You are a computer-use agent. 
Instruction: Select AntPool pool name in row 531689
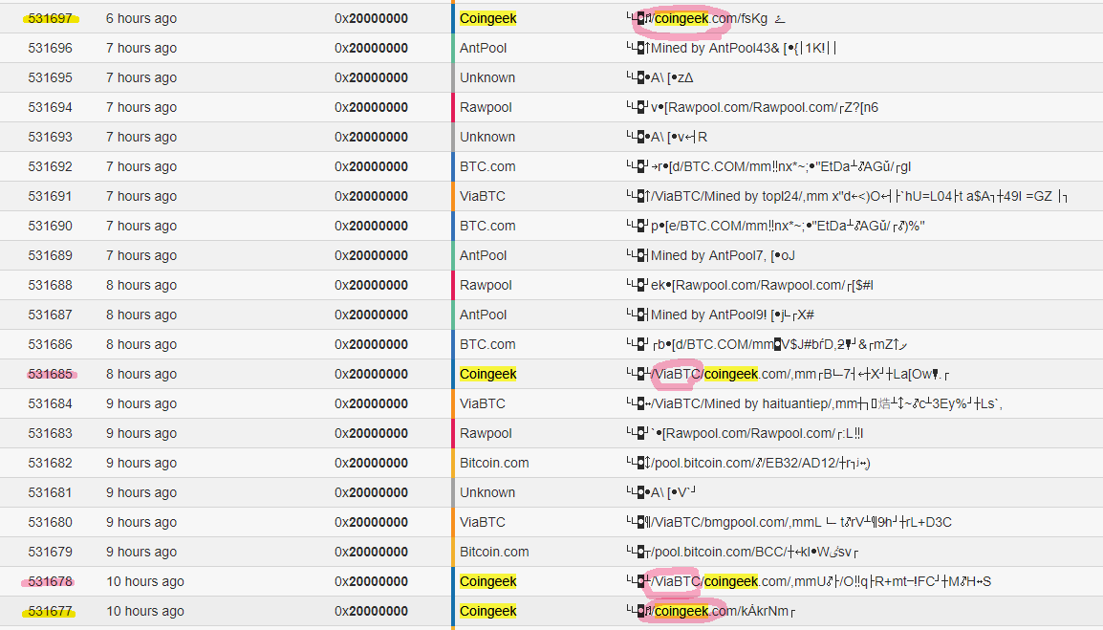click(x=484, y=255)
